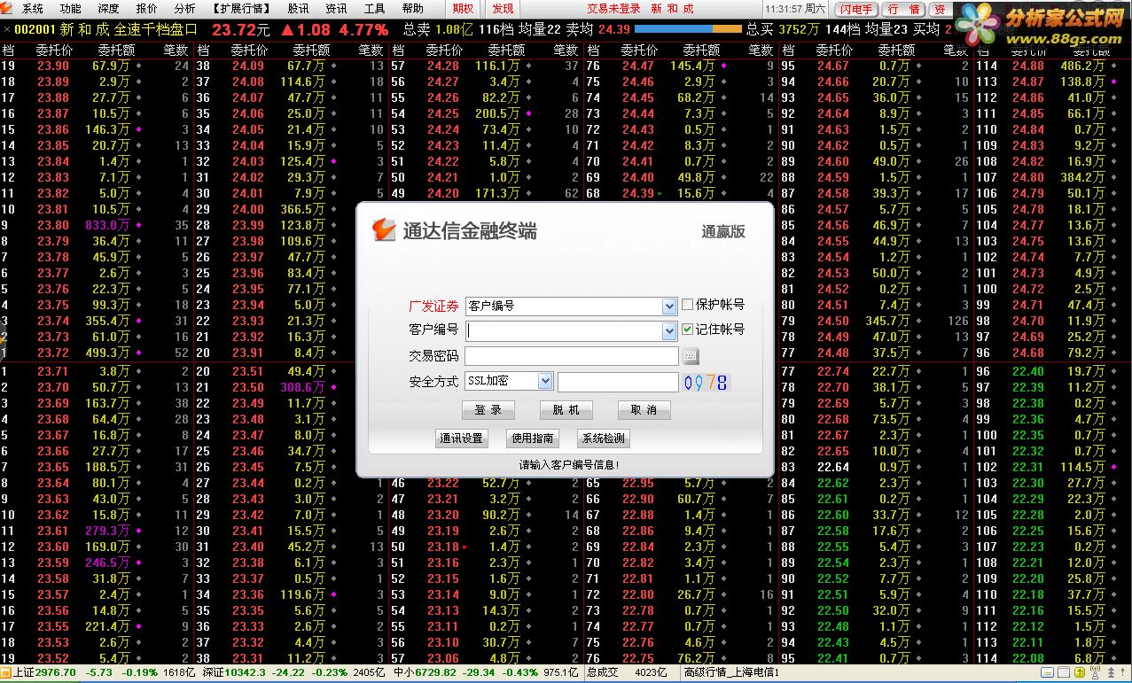Focus the captcha code input field
Viewport: 1132px width, 683px height.
pos(618,382)
